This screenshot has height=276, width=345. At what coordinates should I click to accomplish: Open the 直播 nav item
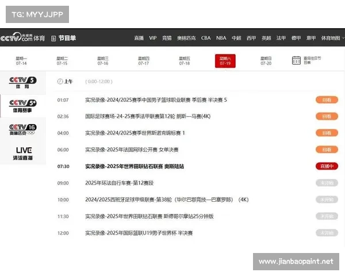point(139,38)
